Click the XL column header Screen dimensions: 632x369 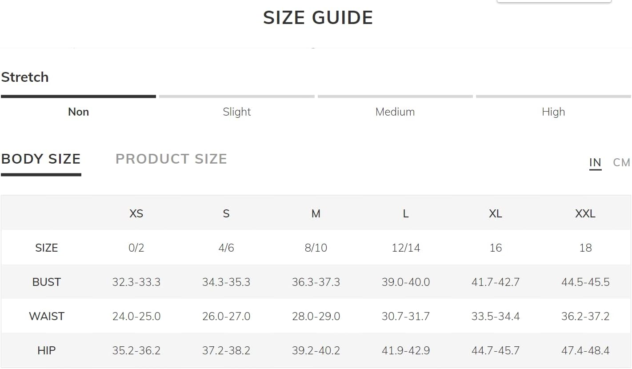click(496, 213)
